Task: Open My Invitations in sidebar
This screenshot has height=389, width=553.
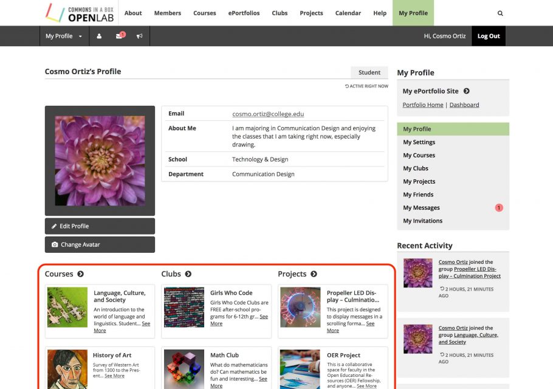Action: [453, 221]
